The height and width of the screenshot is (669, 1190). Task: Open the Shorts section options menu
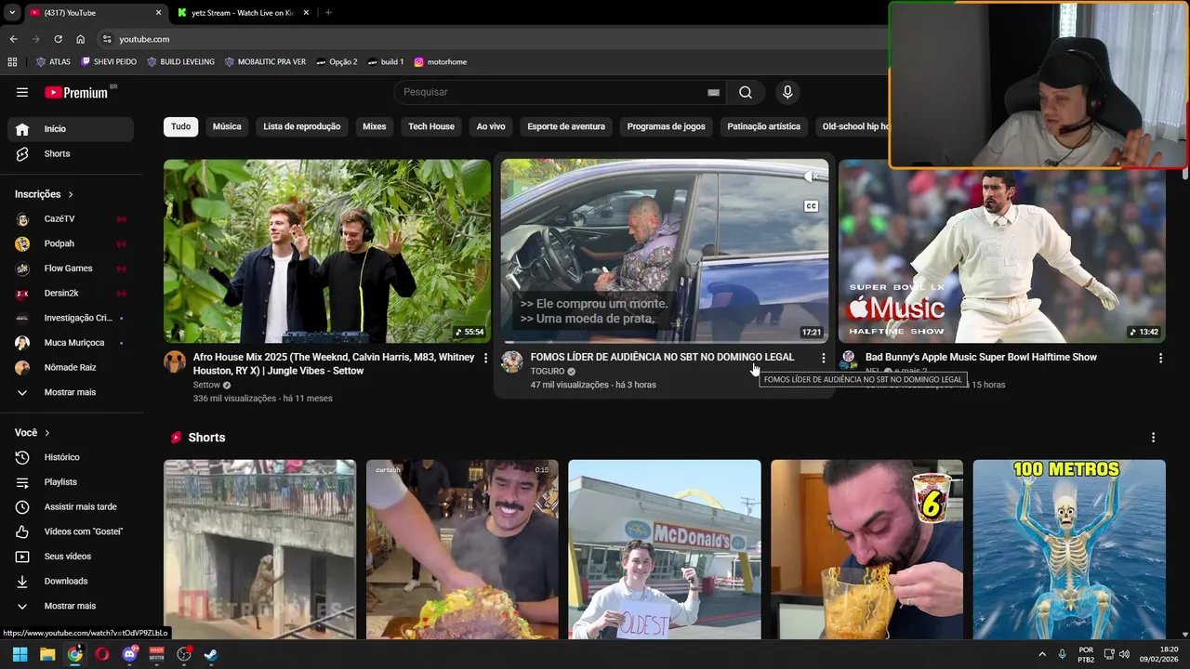pyautogui.click(x=1153, y=438)
